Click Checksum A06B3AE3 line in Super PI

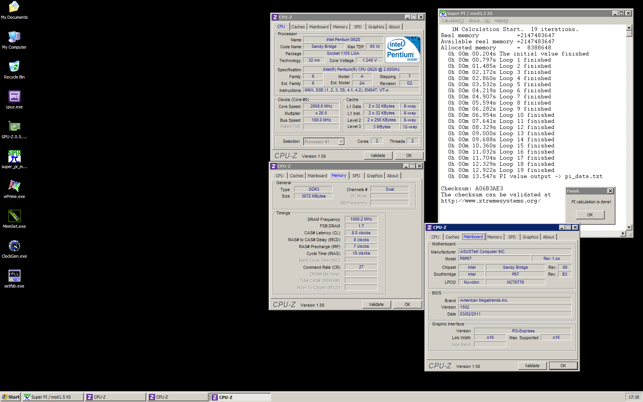click(472, 188)
